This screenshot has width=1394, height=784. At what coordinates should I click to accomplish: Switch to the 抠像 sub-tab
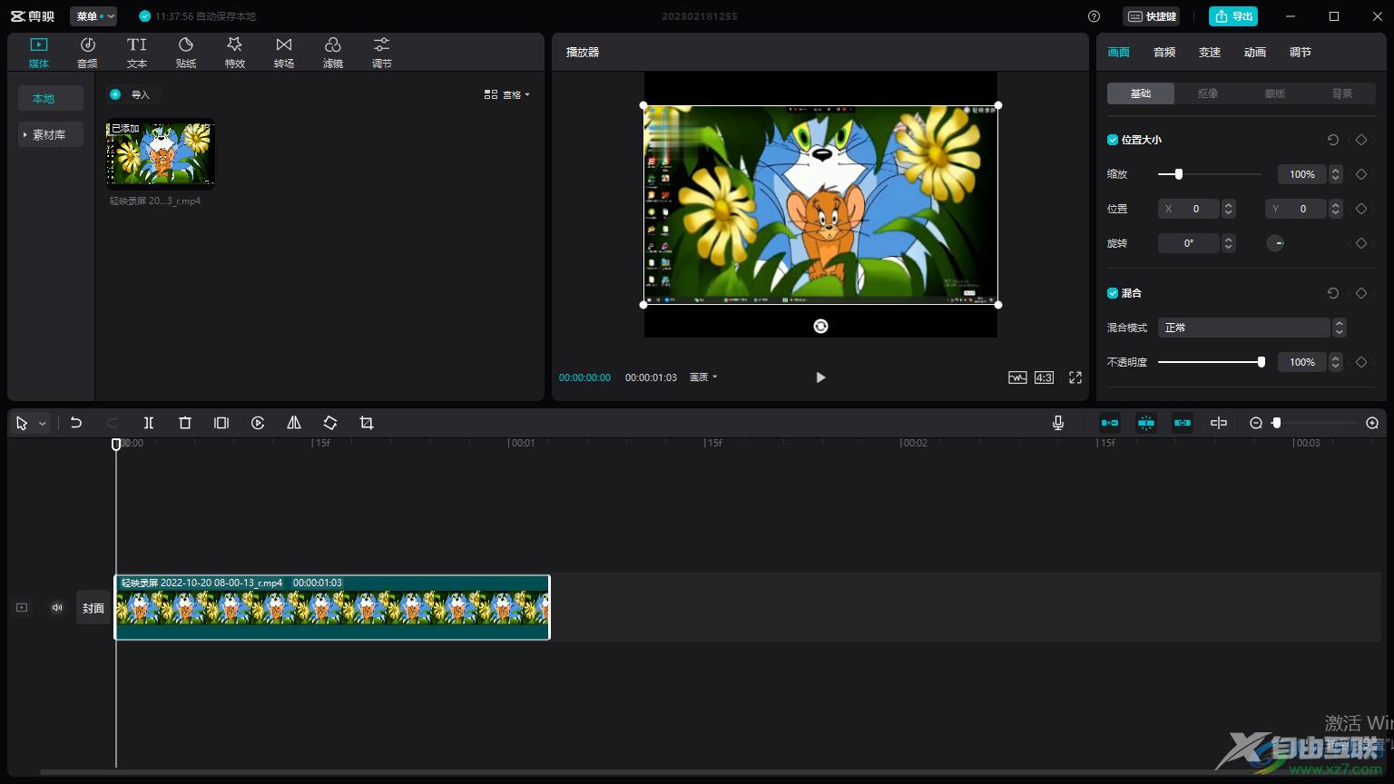pos(1208,93)
